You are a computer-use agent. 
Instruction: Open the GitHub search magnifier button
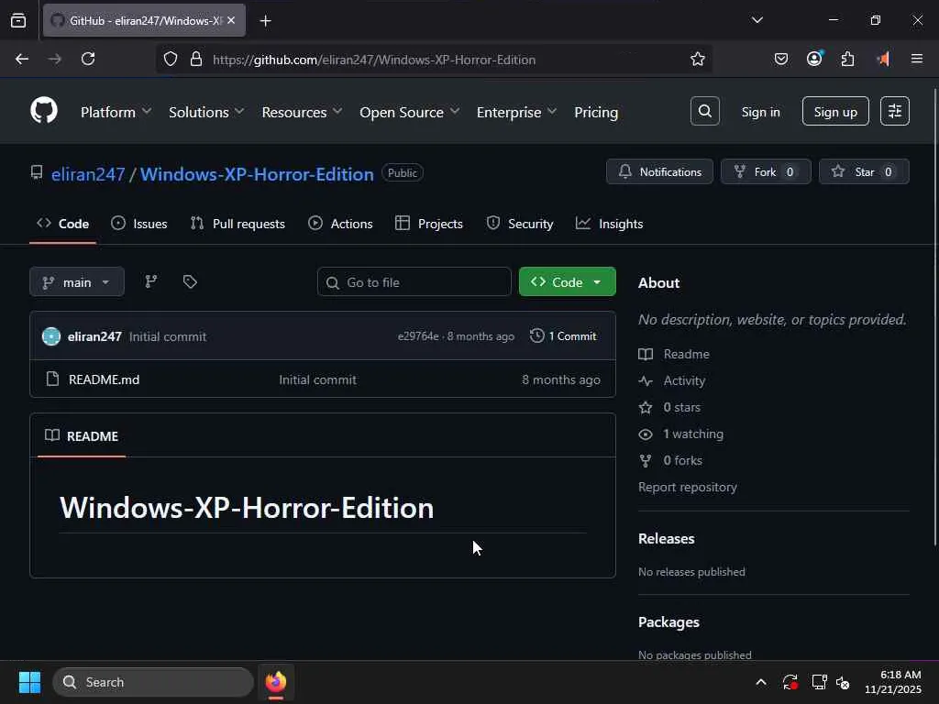click(705, 111)
